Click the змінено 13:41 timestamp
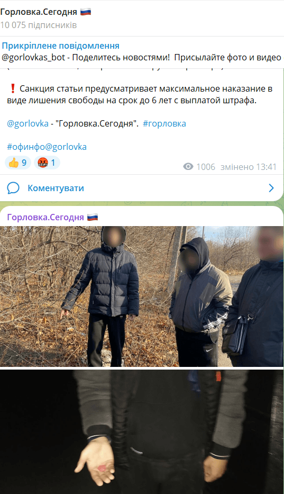 coord(249,167)
